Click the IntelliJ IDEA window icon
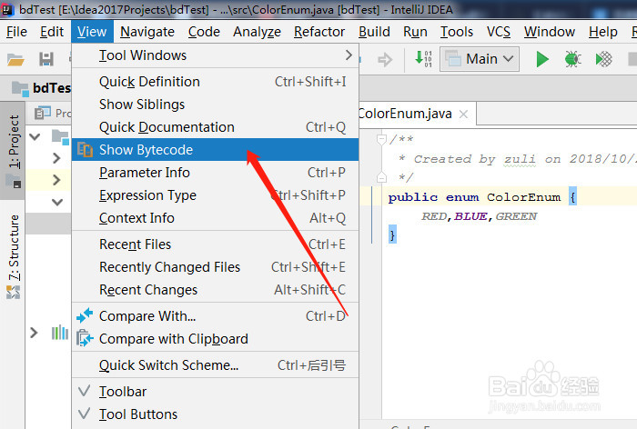Viewport: 637px width, 429px height. tap(7, 9)
